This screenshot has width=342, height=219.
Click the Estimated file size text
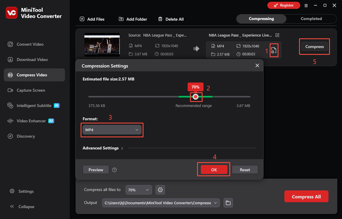(x=109, y=79)
